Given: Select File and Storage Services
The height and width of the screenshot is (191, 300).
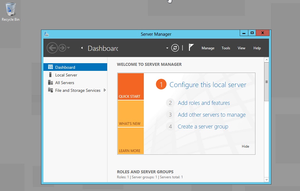Looking at the screenshot, I should point(75,90).
